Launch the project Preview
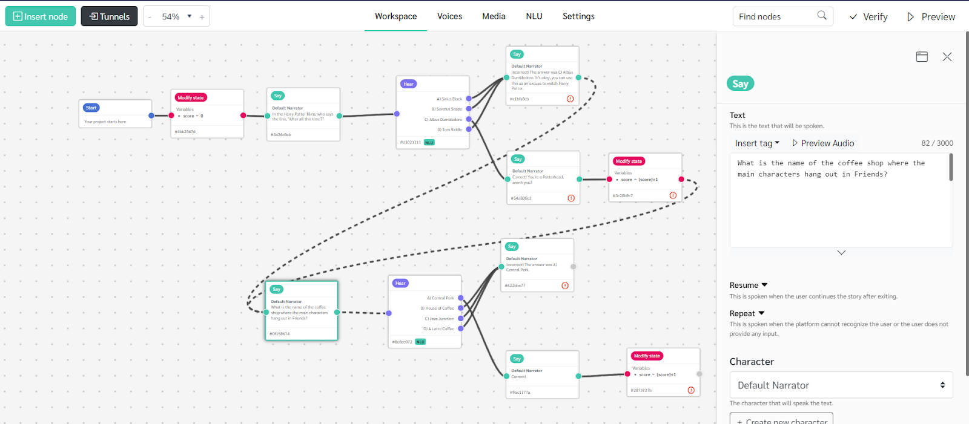Viewport: 969px width, 424px height. (x=931, y=17)
